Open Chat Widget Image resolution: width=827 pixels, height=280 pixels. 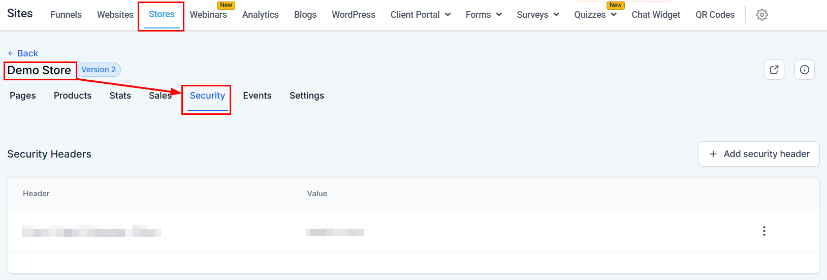(656, 15)
